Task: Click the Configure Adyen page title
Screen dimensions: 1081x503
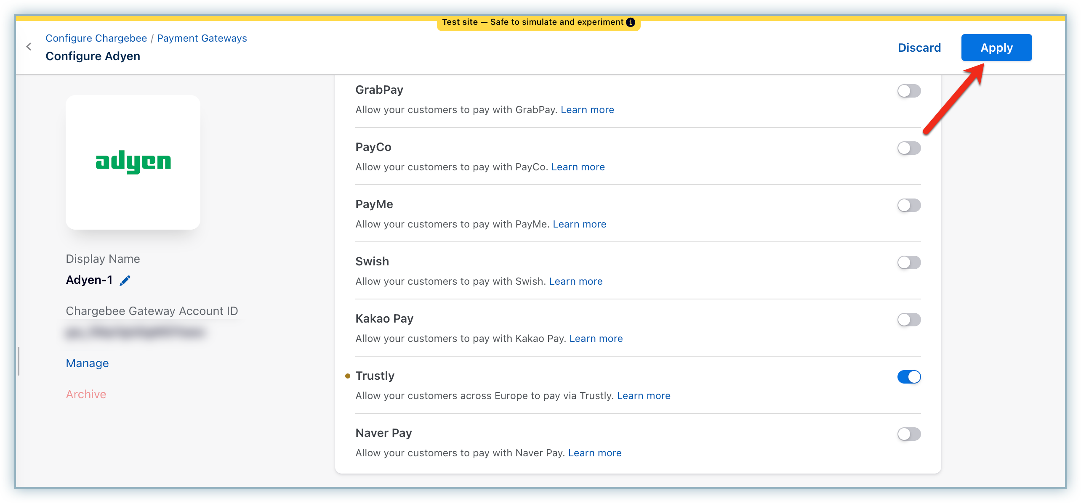Action: 93,56
